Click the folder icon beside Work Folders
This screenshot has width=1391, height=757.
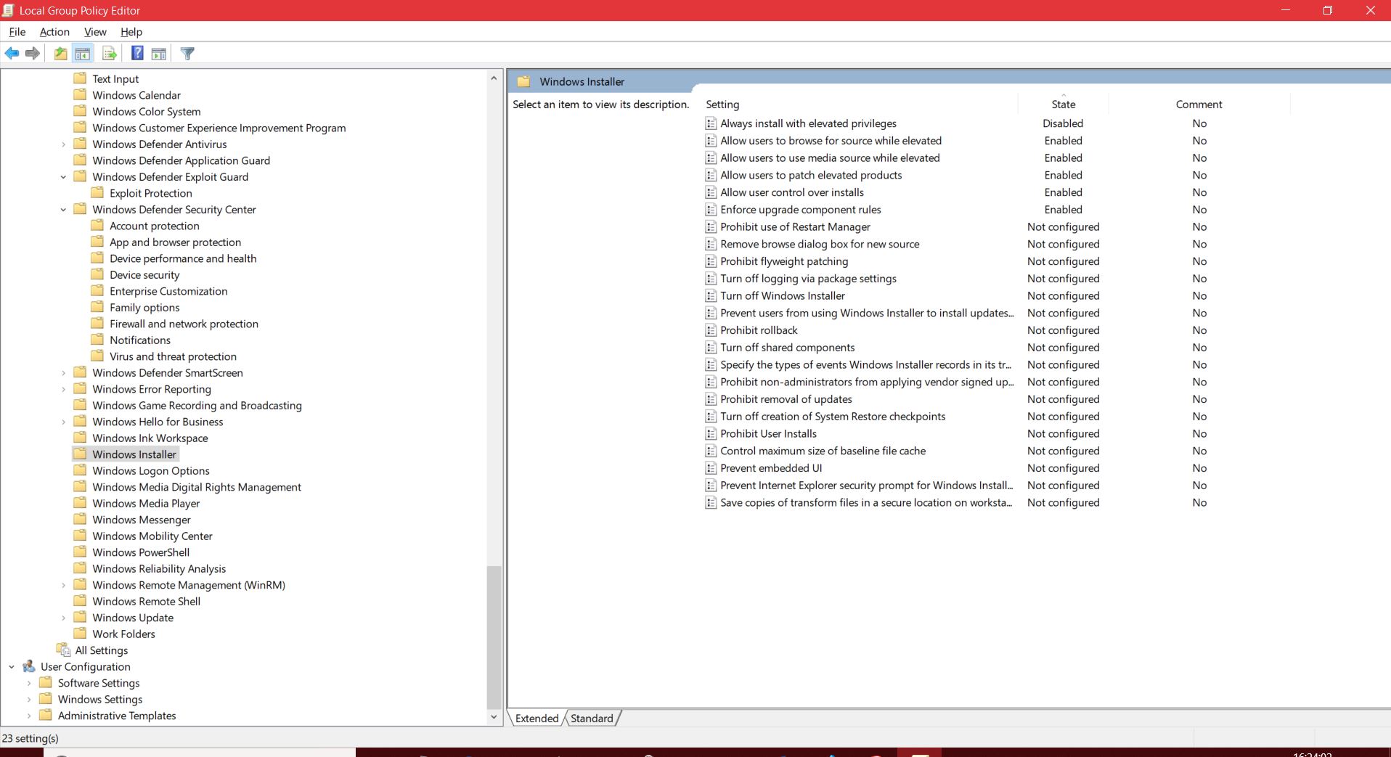(81, 633)
